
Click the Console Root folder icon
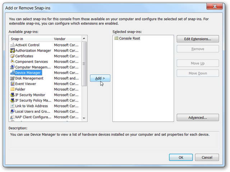click(x=116, y=38)
